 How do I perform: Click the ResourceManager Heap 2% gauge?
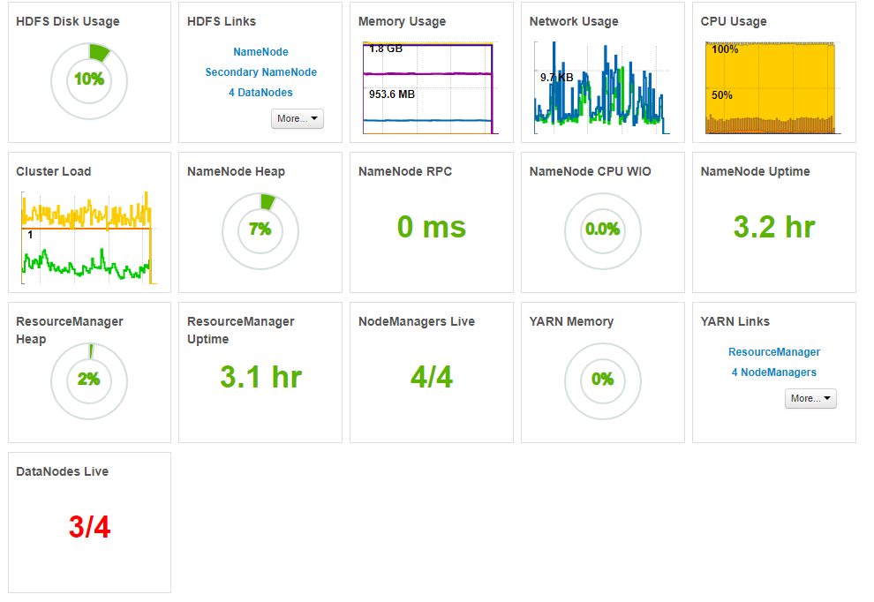pos(89,380)
